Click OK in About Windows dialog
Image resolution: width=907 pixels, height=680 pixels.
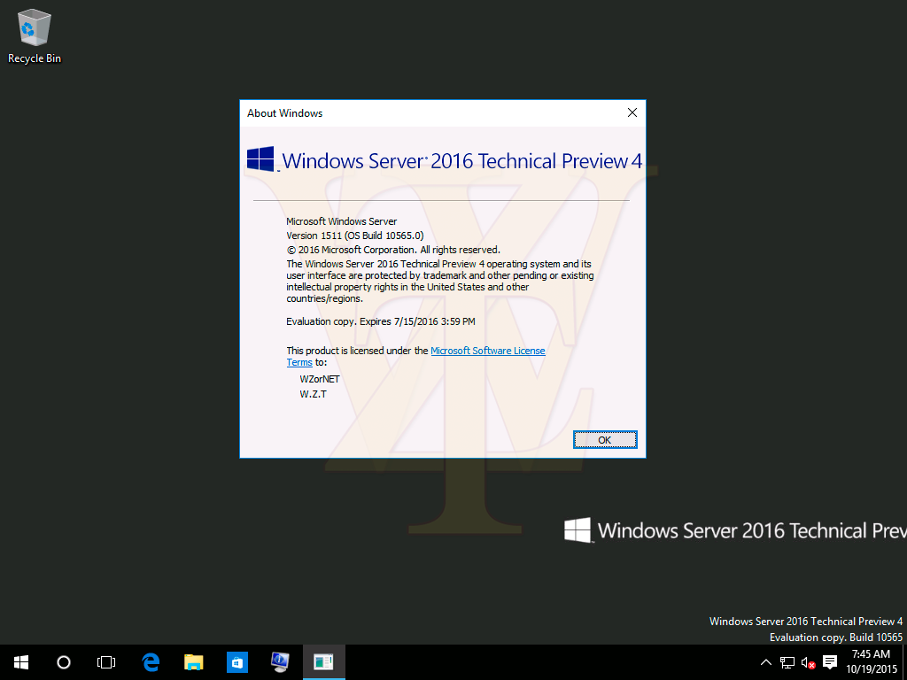[605, 440]
